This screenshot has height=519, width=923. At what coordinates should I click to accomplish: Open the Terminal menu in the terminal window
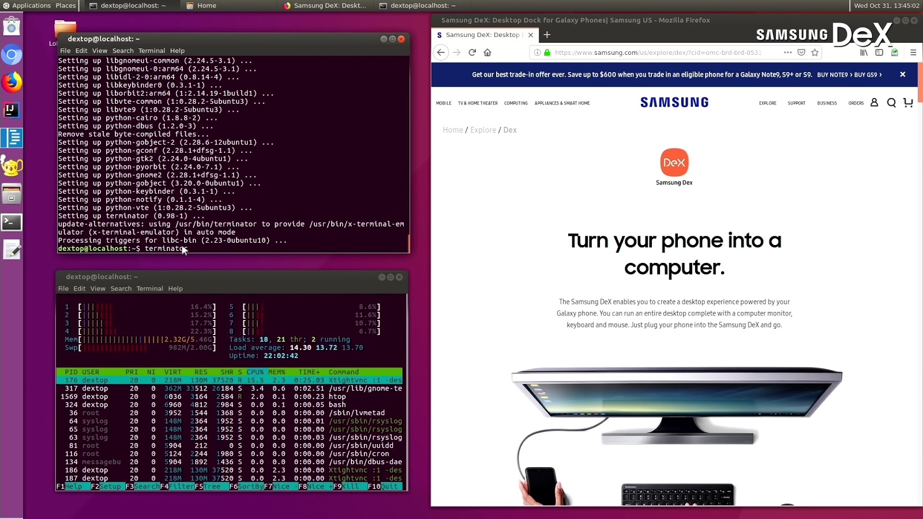click(151, 51)
